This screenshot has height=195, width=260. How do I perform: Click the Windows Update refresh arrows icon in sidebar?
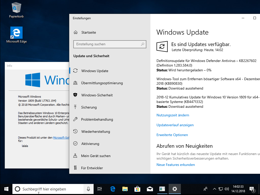pos(75,71)
